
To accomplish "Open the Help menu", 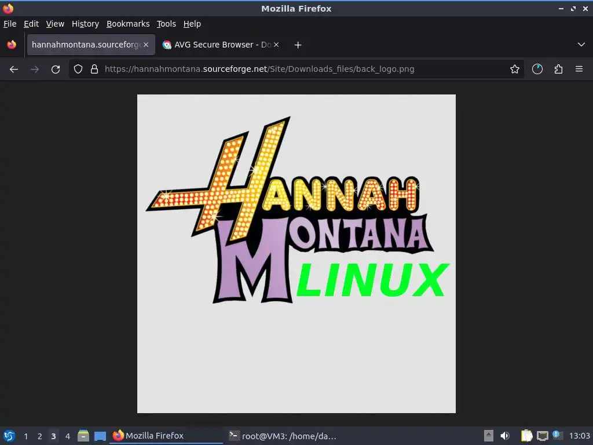I will 192,24.
